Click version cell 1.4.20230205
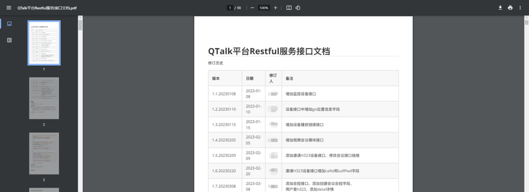 pos(224,140)
